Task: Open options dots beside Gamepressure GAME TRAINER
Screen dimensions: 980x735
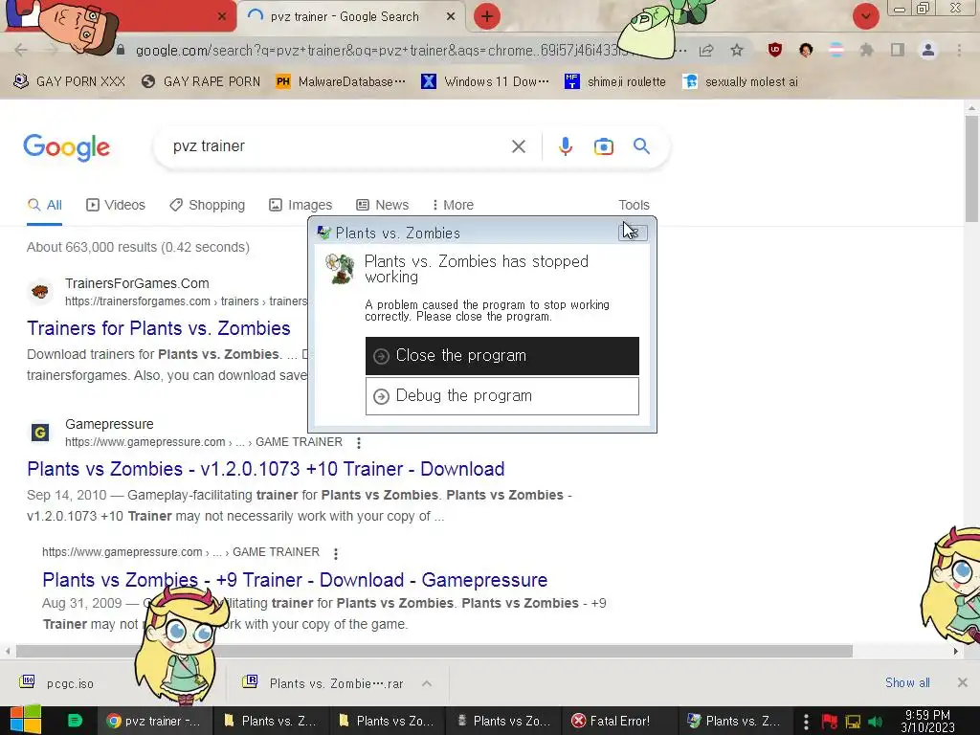Action: coord(358,443)
